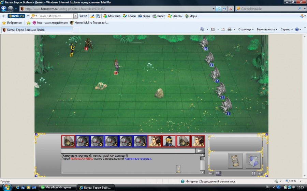307x191 pixels.
Task: Click the hourglass wait button
Action: click(x=235, y=161)
